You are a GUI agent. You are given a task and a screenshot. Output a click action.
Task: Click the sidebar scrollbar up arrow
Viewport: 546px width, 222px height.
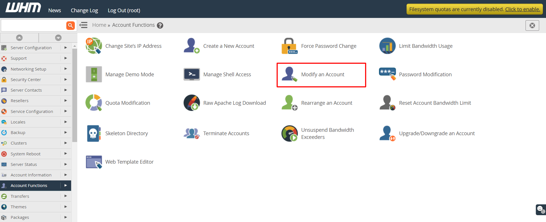tap(75, 46)
